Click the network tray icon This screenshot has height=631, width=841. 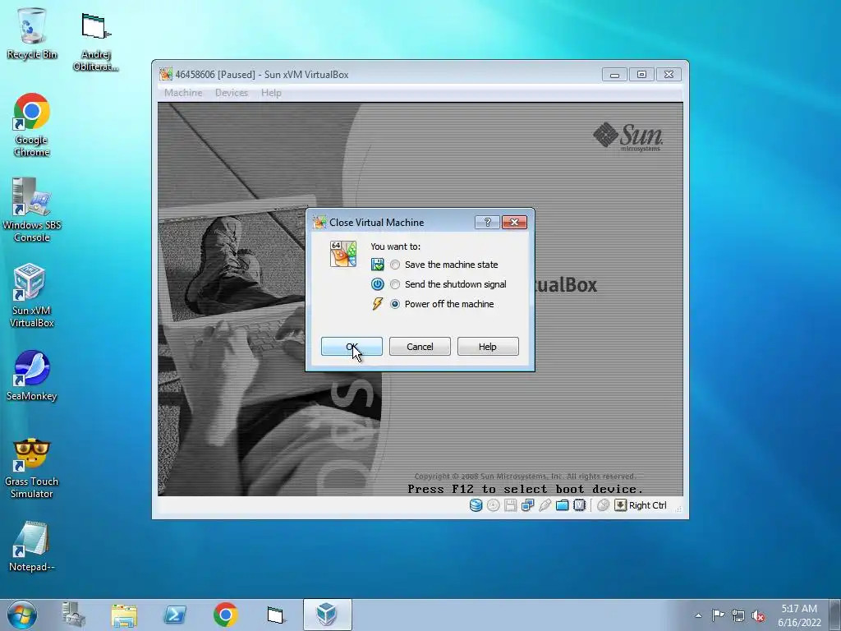tap(738, 615)
